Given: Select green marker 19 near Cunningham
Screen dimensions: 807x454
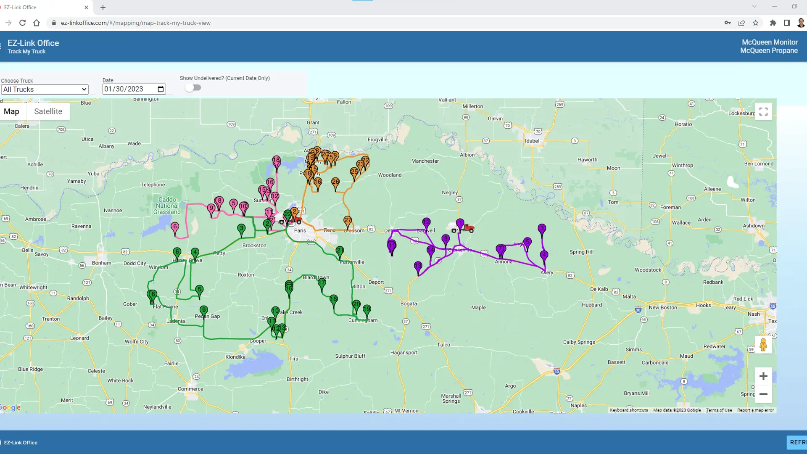Looking at the screenshot, I should [366, 309].
